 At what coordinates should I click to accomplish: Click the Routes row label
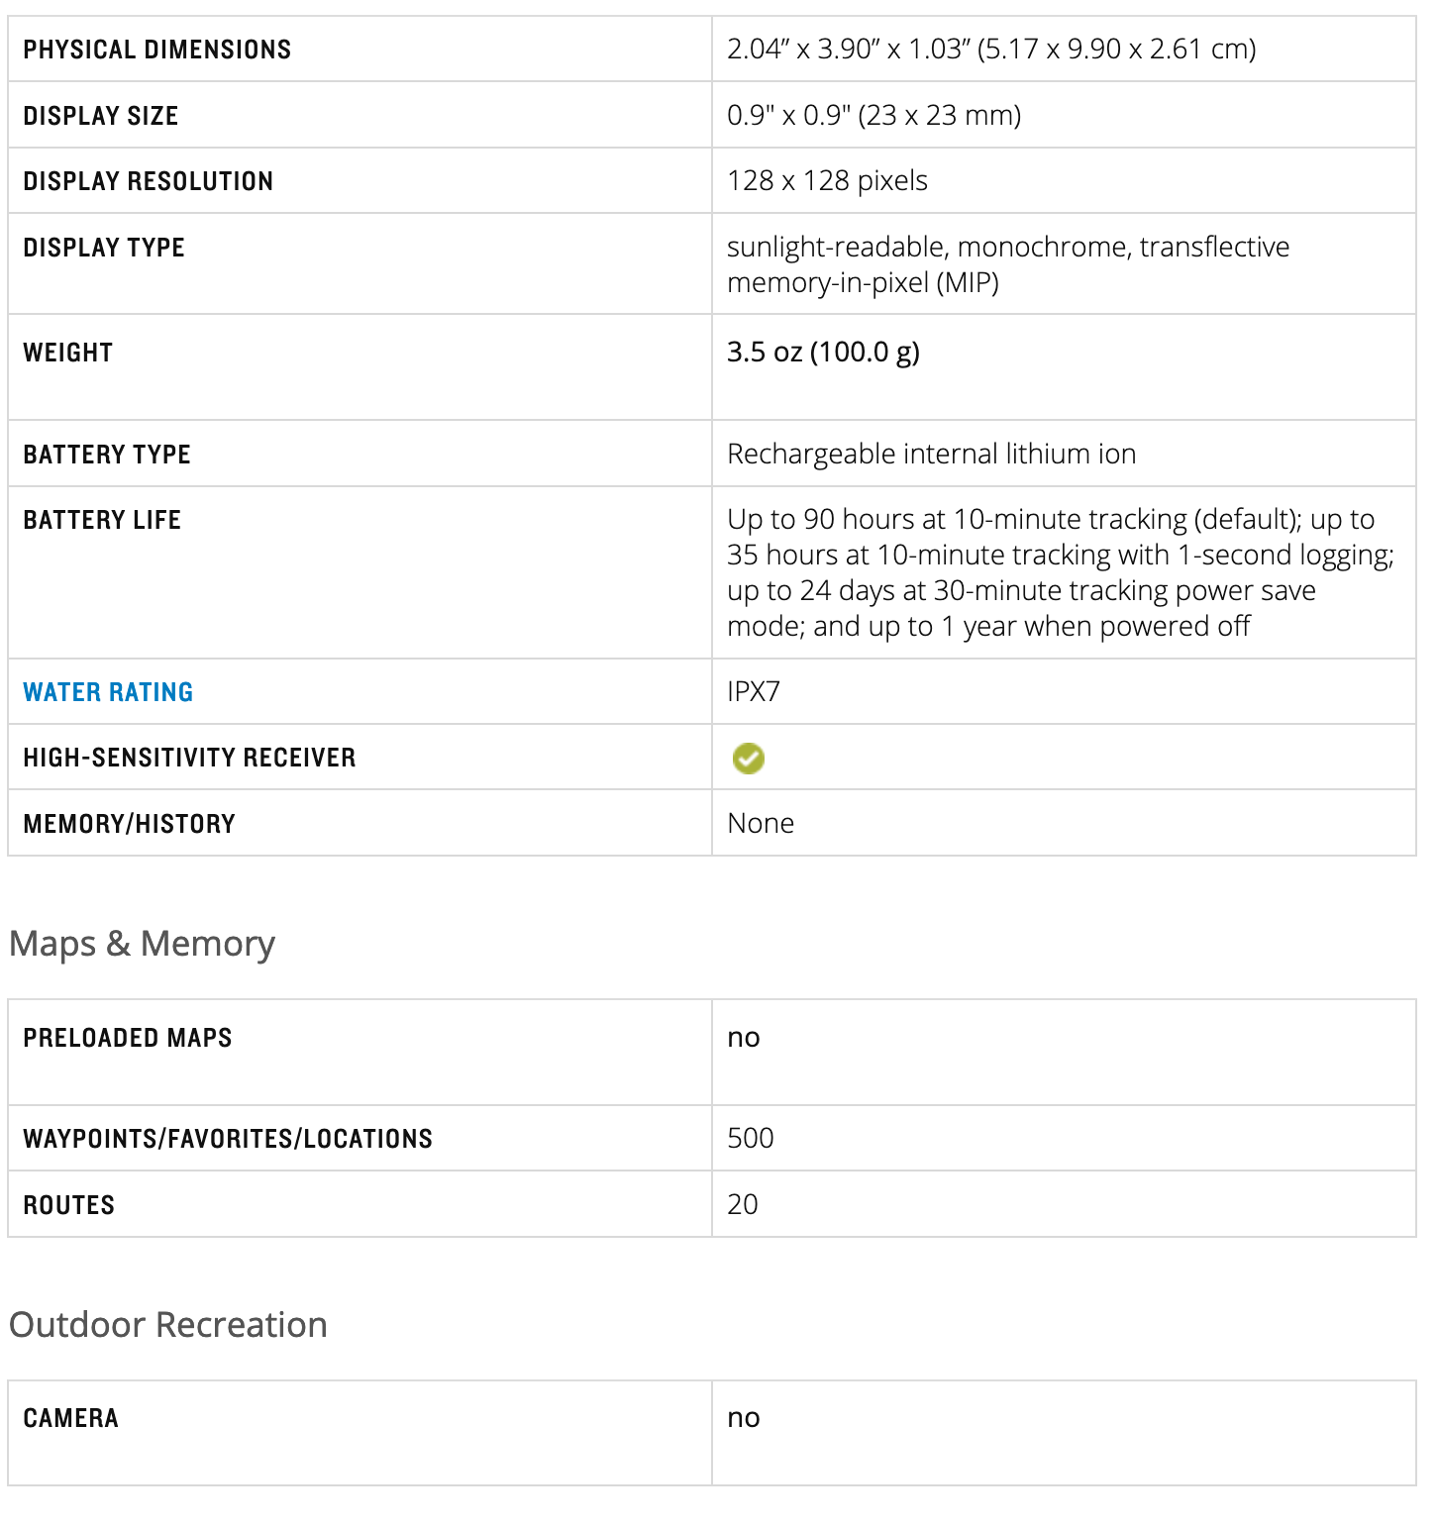(x=69, y=1205)
